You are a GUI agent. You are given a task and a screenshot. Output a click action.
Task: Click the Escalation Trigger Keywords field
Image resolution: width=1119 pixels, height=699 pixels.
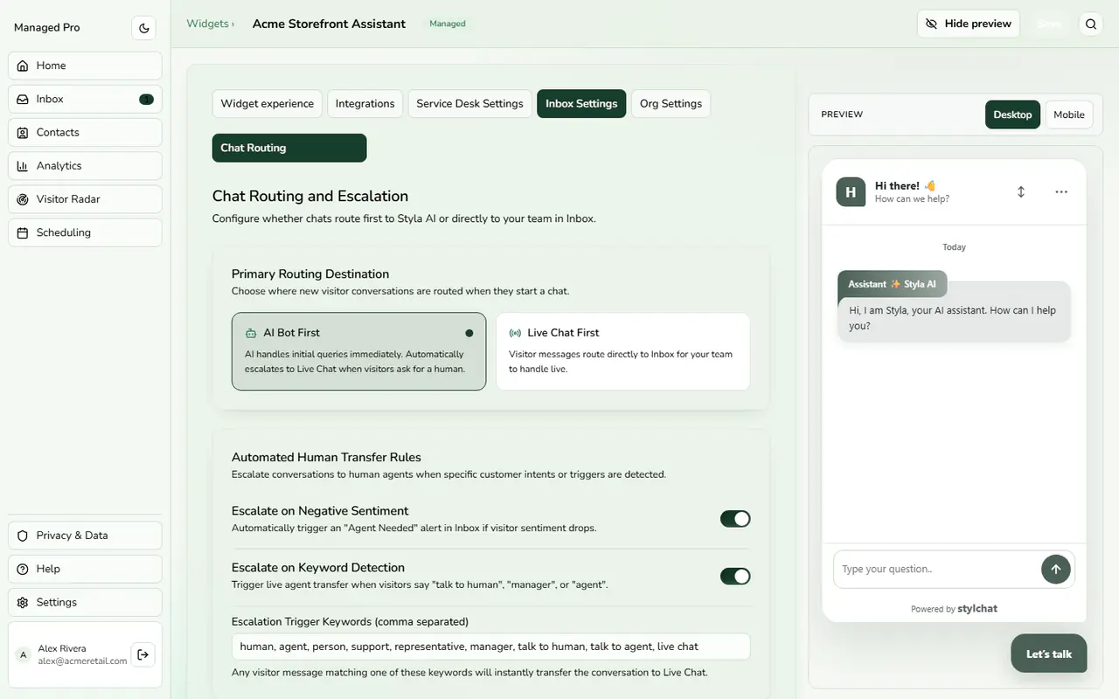point(491,647)
